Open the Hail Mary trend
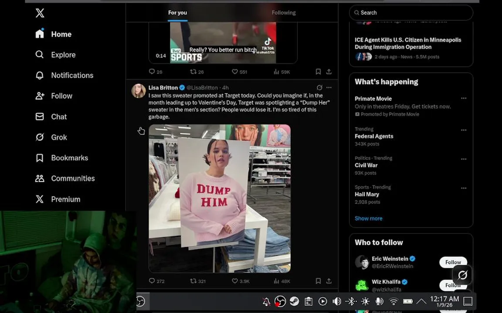The height and width of the screenshot is (313, 502). pyautogui.click(x=367, y=194)
